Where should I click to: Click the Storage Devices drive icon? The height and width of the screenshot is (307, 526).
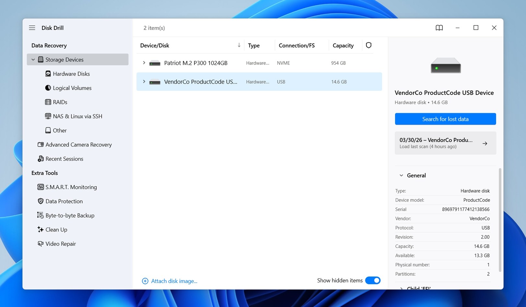tap(41, 60)
